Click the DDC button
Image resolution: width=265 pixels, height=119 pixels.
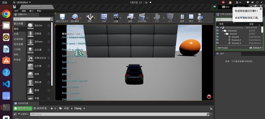225,7
